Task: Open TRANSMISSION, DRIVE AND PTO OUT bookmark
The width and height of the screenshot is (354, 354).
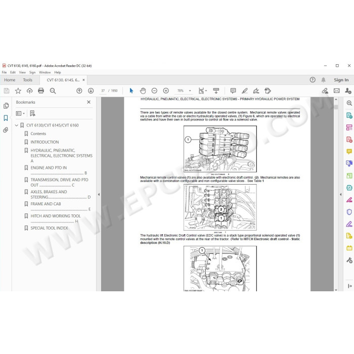Action: click(59, 182)
